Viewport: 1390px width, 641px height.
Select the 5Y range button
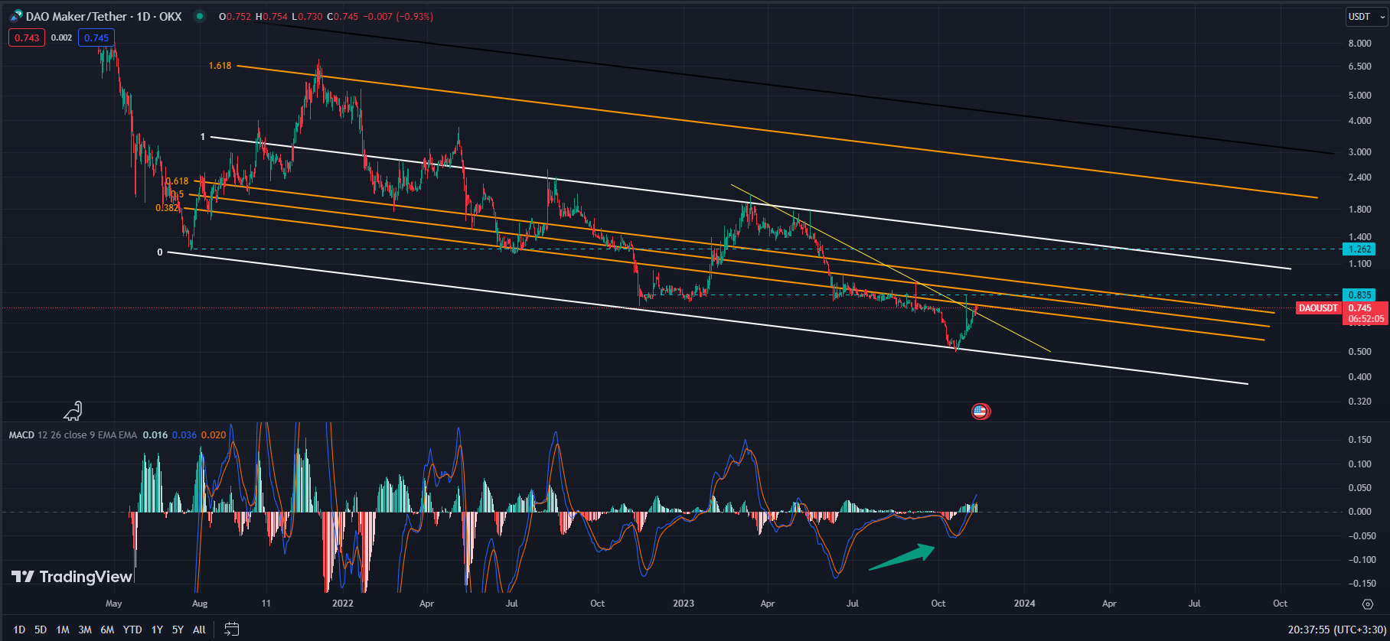click(x=178, y=630)
